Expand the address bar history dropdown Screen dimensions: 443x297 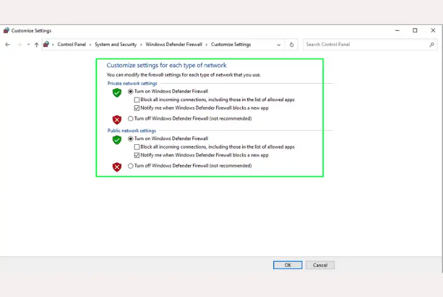click(x=279, y=45)
